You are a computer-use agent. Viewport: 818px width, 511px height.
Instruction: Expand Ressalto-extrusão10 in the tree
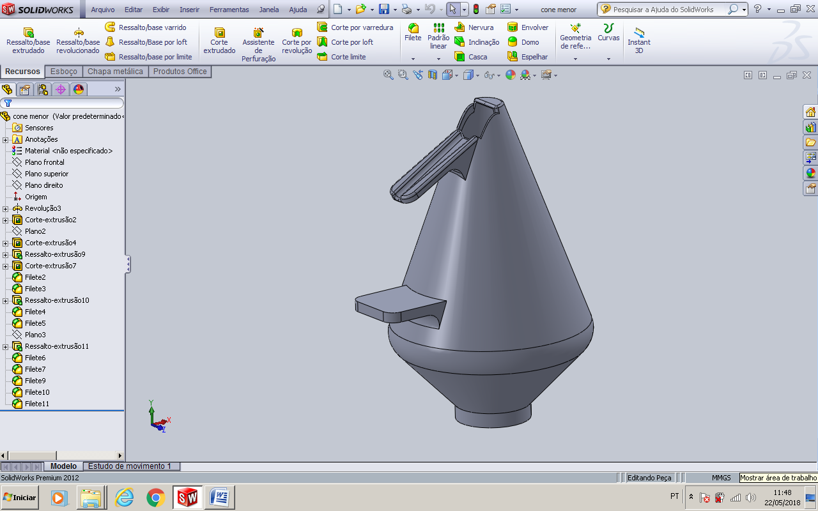click(6, 300)
